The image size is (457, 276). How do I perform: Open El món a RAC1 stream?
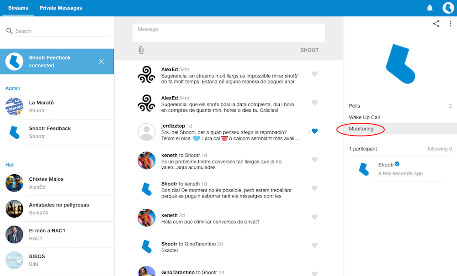point(57,234)
